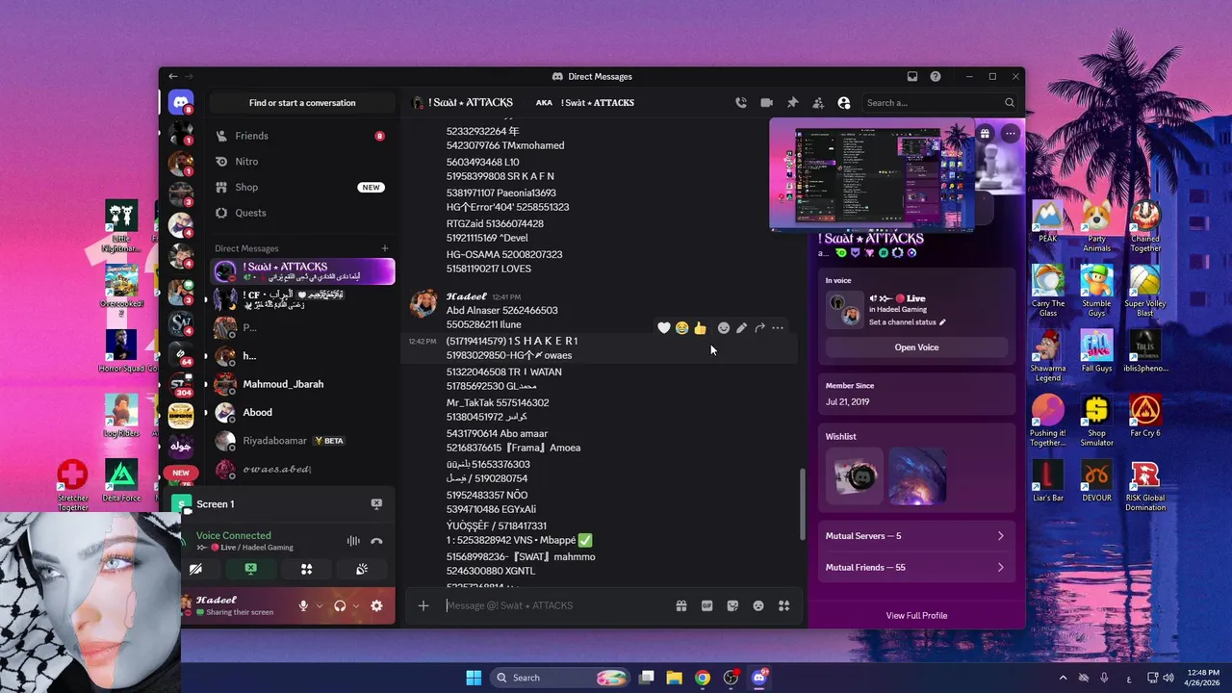The image size is (1232, 693).
Task: Open microphone input options arrow
Action: [x=318, y=605]
